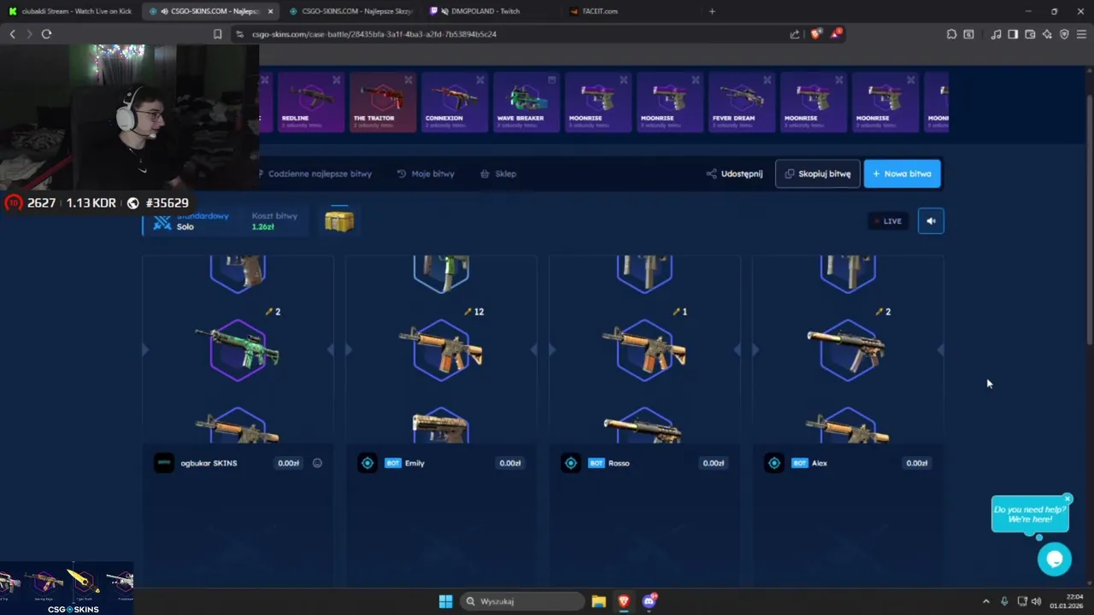Click the green rifle skin in ogbukar column
The width and height of the screenshot is (1094, 615).
click(x=238, y=350)
